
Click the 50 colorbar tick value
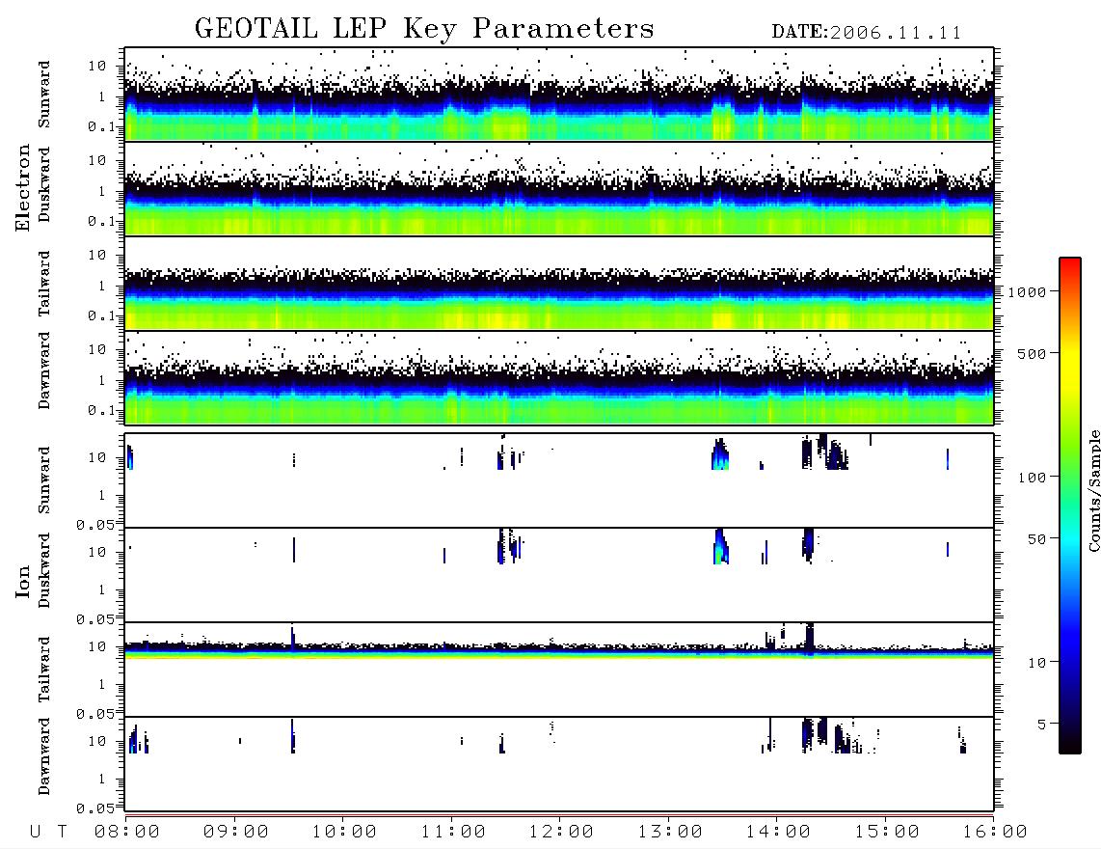tap(1036, 539)
